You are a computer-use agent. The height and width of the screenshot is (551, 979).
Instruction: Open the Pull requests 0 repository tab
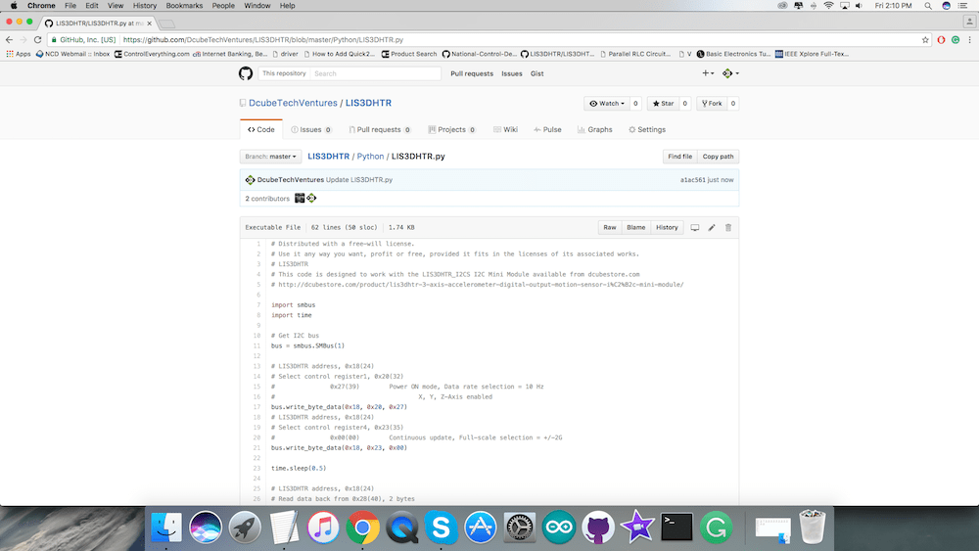(x=380, y=130)
